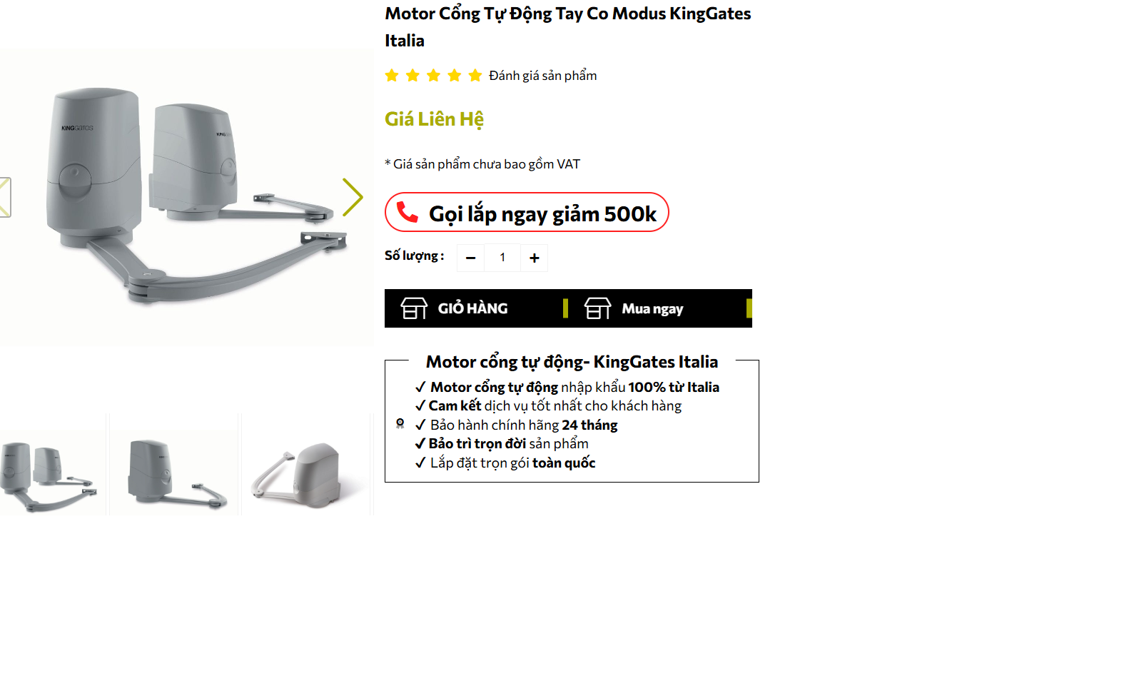Click the shop icon beside GIỎ HÀNG
The image size is (1124, 686).
414,308
